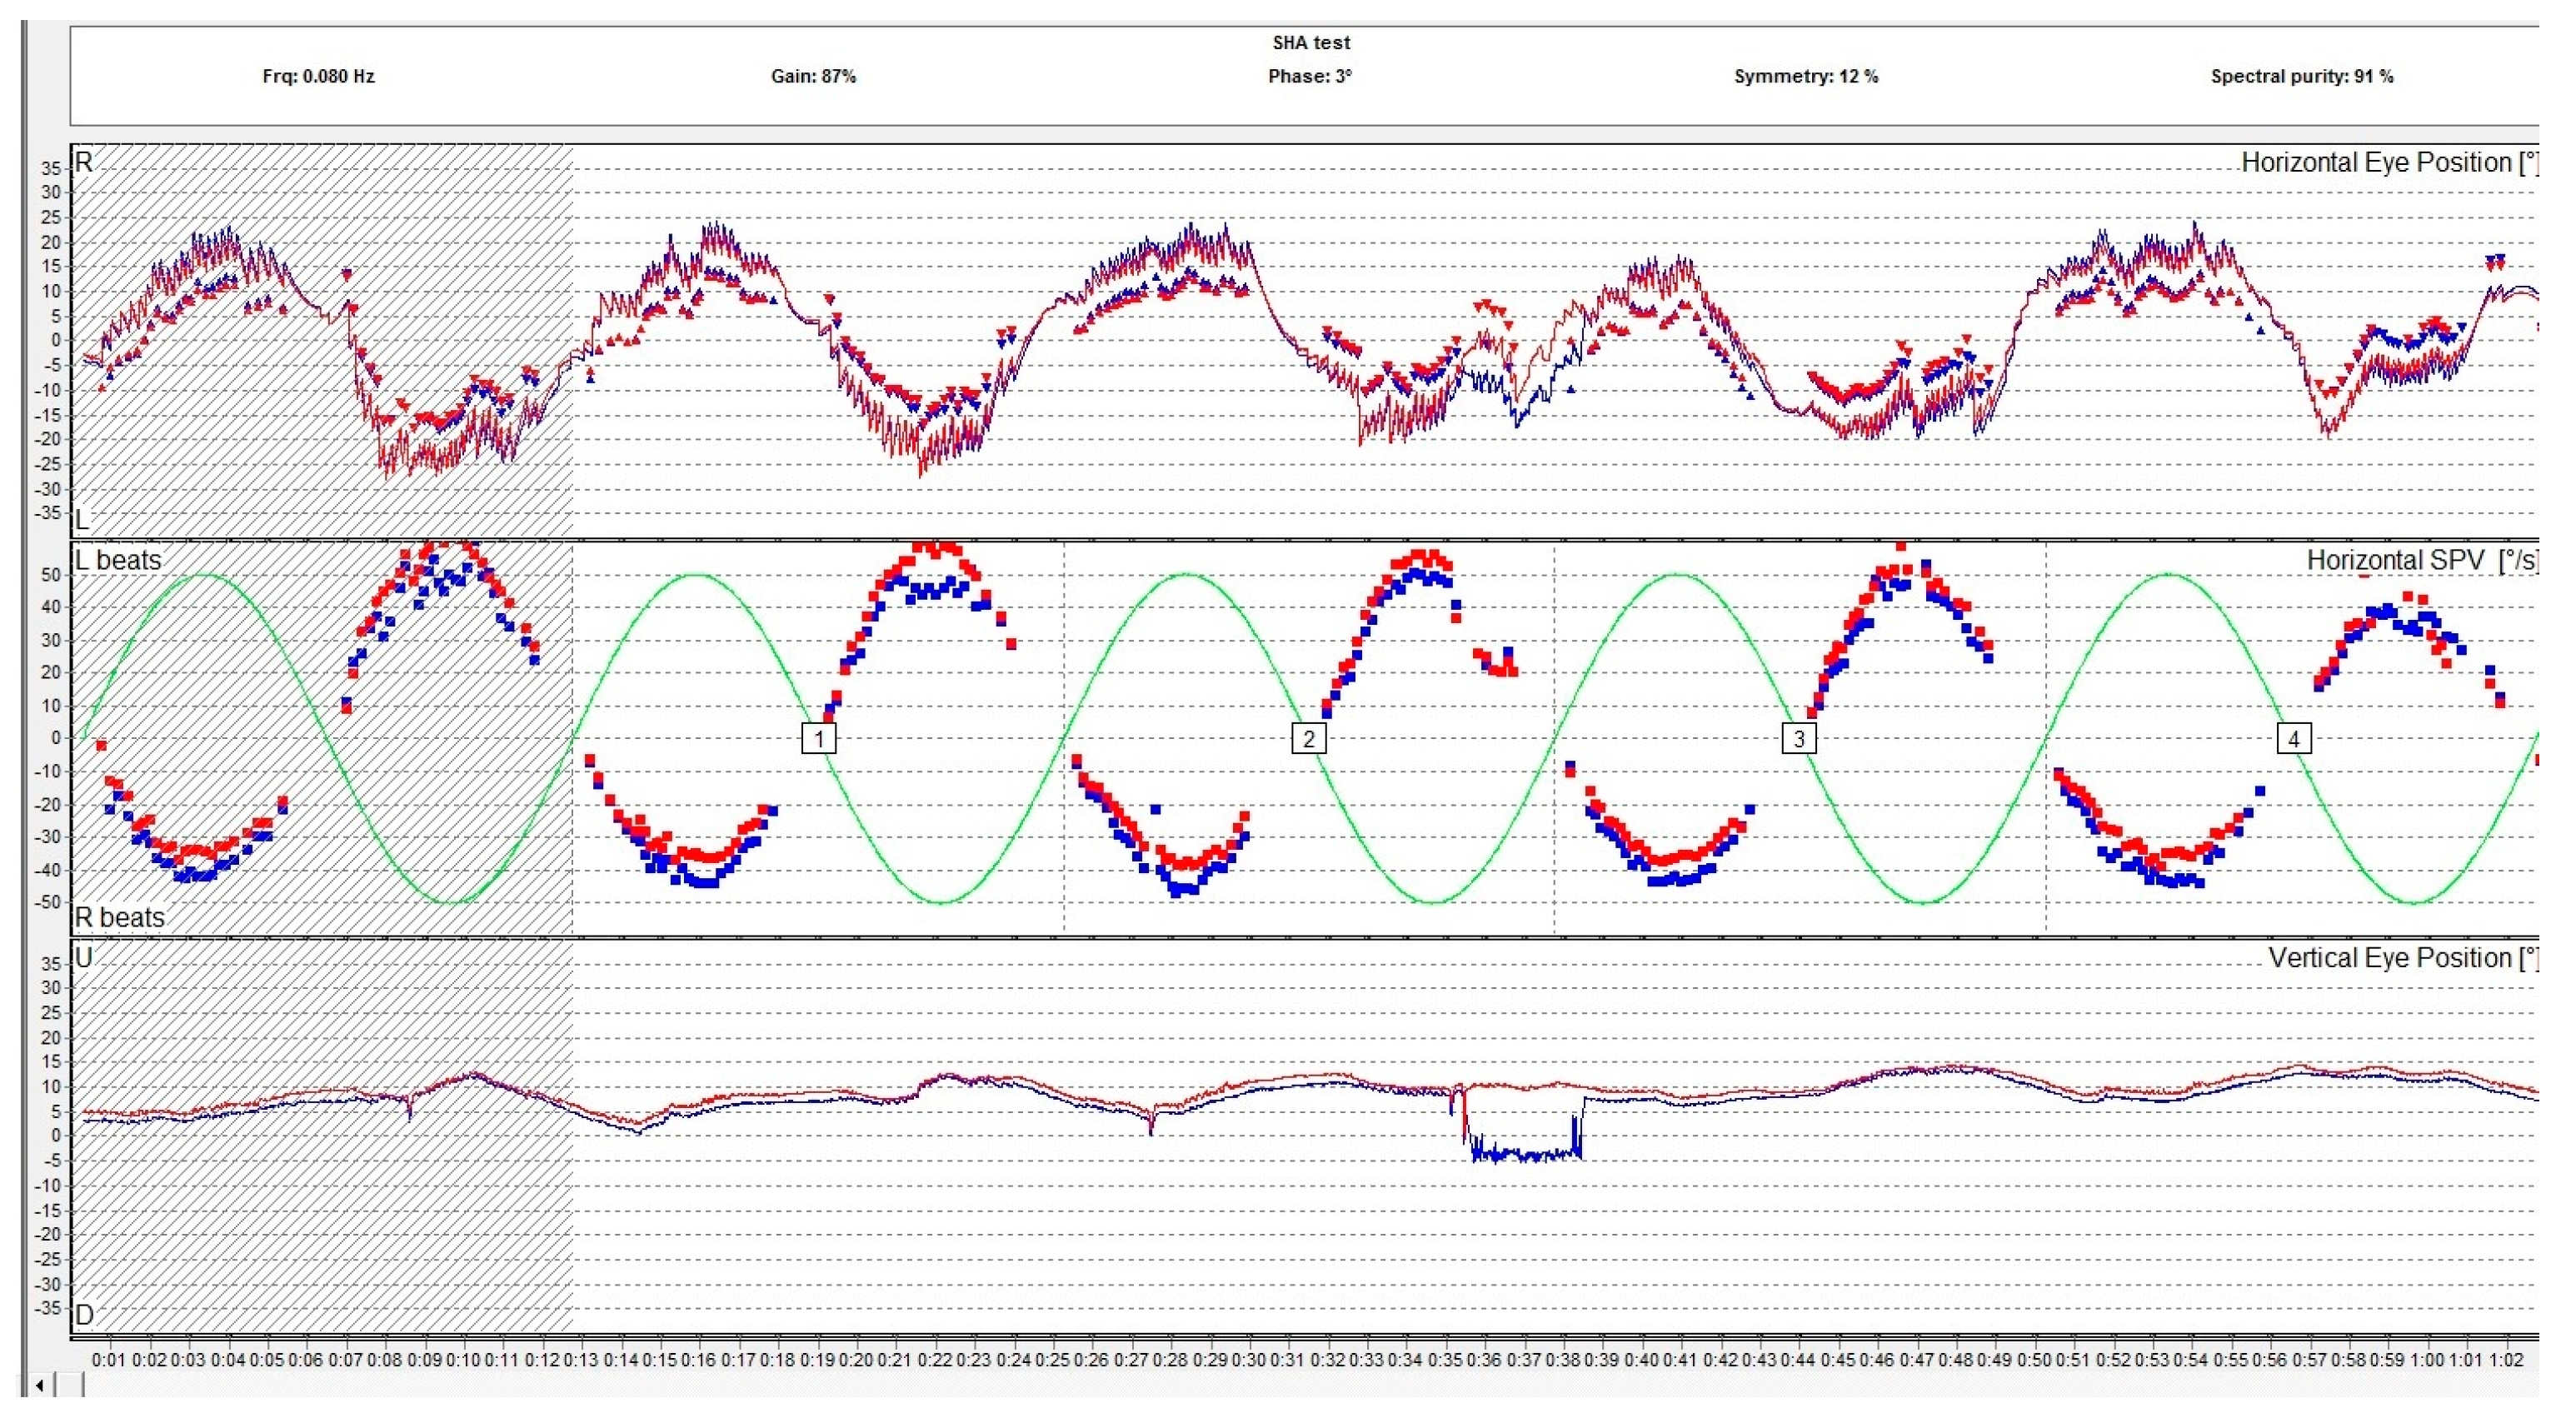Image resolution: width=2576 pixels, height=1418 pixels.
Task: Click the Spectral purity: 91 % readout
Action: [2302, 76]
